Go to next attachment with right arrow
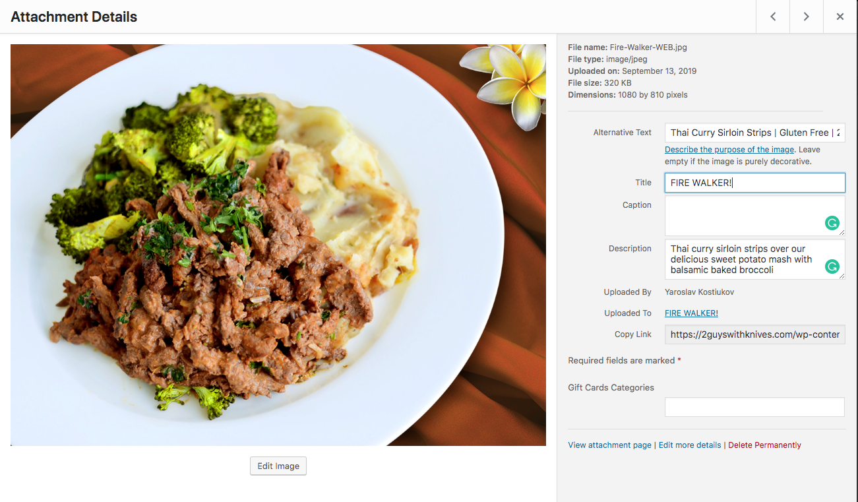The height and width of the screenshot is (502, 858). [807, 16]
